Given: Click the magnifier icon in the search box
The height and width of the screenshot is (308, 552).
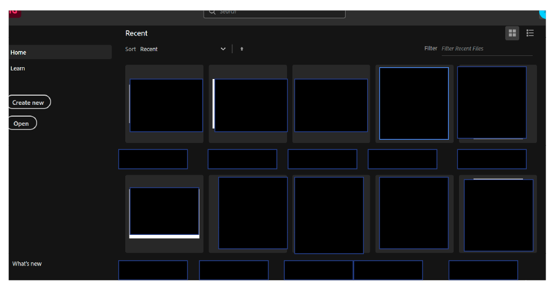Looking at the screenshot, I should coord(212,12).
